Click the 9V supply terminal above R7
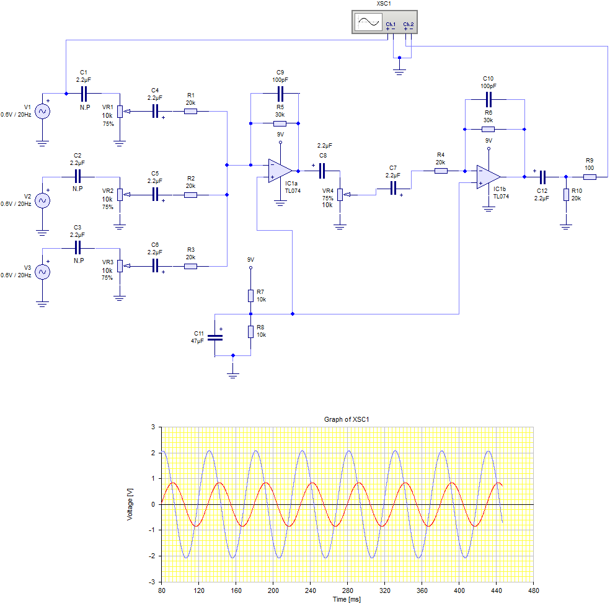Viewport: 610px width, 606px height. point(250,268)
